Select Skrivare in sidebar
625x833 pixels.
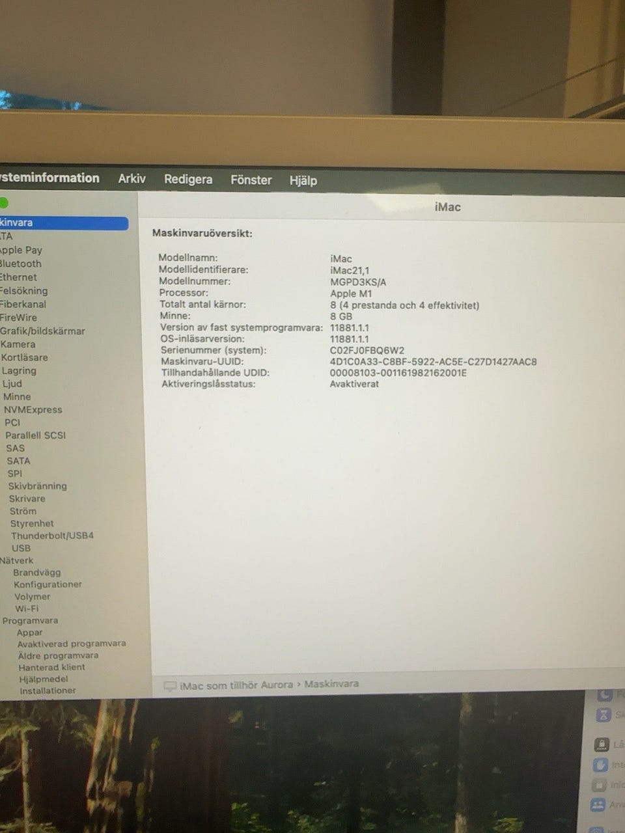[x=27, y=498]
